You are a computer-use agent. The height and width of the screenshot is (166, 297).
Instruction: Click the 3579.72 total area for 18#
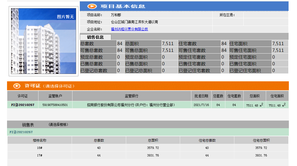[x=153, y=148]
